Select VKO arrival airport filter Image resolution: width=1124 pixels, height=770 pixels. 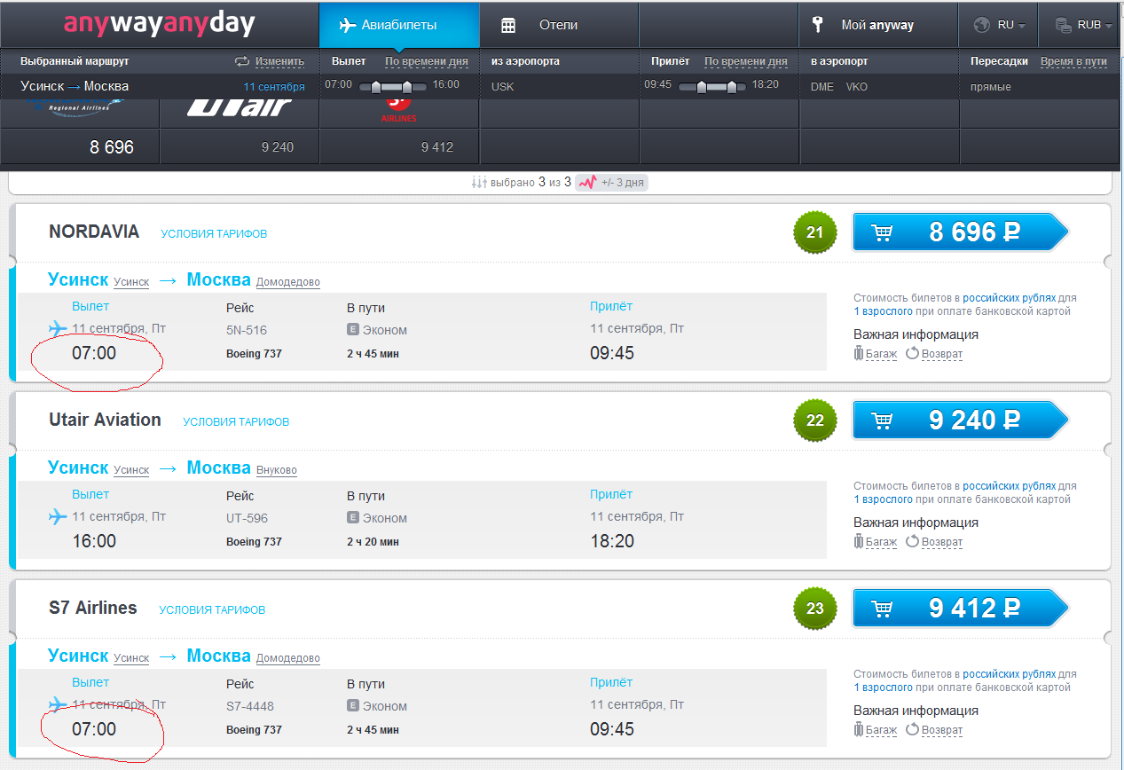pyautogui.click(x=857, y=87)
